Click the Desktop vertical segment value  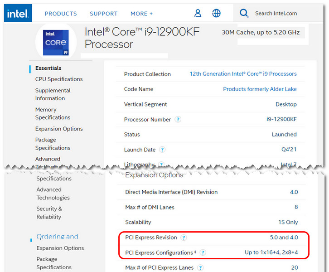[x=286, y=104]
